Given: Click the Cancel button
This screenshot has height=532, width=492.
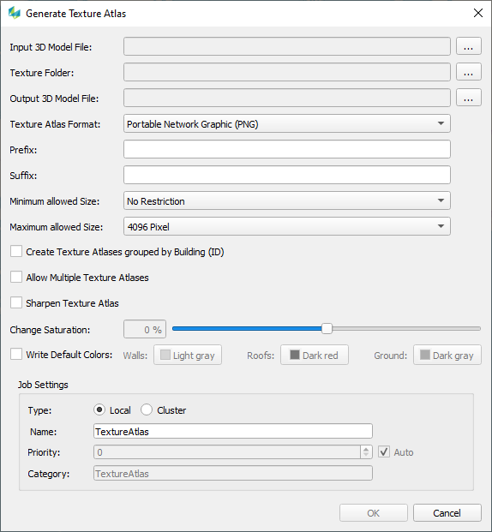Looking at the screenshot, I should (x=447, y=512).
